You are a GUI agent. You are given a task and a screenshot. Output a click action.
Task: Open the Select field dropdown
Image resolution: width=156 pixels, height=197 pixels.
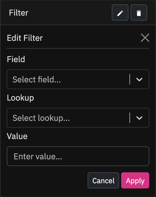pyautogui.click(x=78, y=79)
